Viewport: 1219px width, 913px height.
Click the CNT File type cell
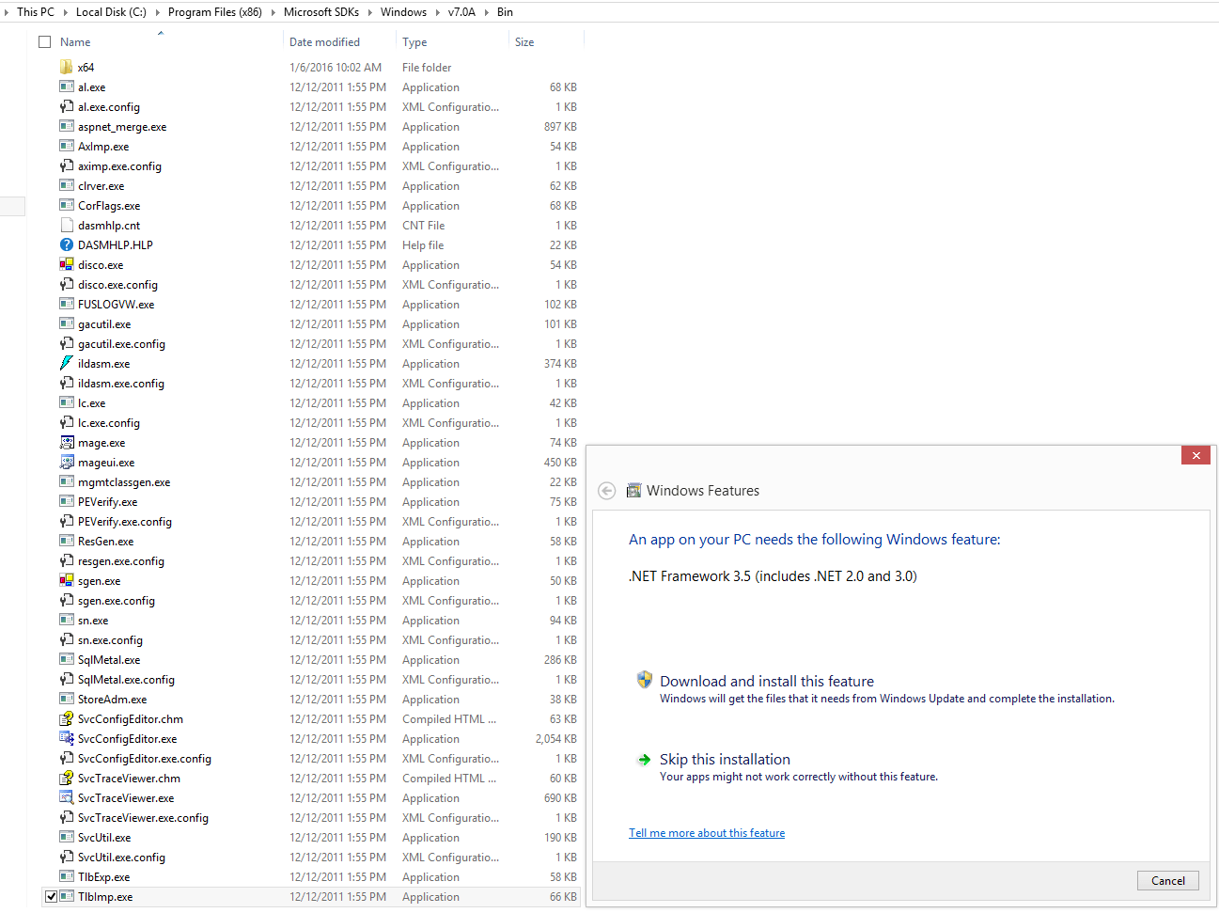coord(424,226)
